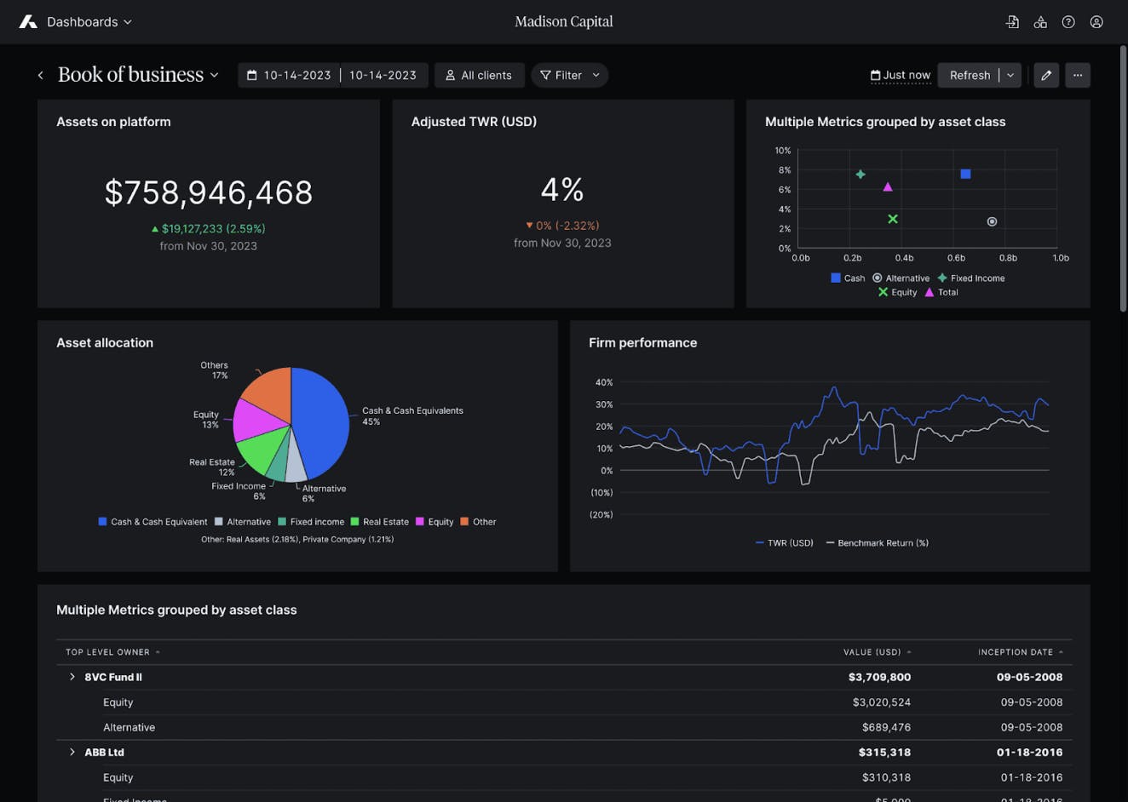Click the back arrow beside Book of business
The width and height of the screenshot is (1128, 802).
[41, 76]
